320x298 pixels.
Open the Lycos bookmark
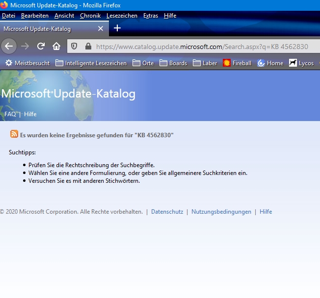click(301, 63)
